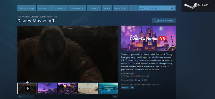Image resolution: width=215 pixels, height=99 pixels.
Task: Open the News tab
Action: coord(107,8)
